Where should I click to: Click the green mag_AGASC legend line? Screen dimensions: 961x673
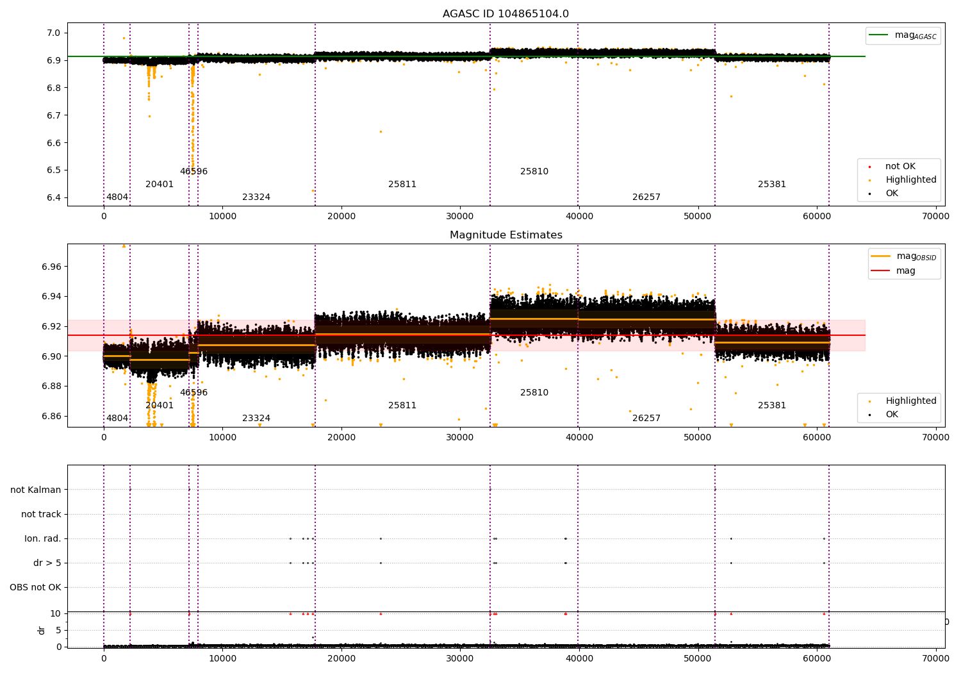pyautogui.click(x=879, y=35)
